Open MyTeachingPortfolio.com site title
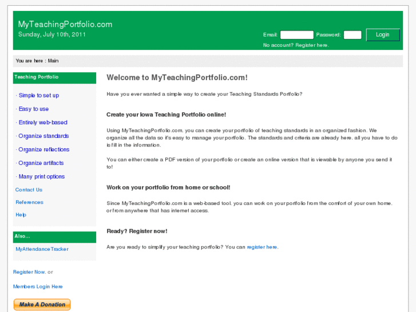The width and height of the screenshot is (416, 312). [x=65, y=24]
